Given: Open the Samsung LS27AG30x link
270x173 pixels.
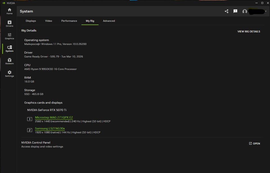Looking at the screenshot, I should tap(50, 128).
